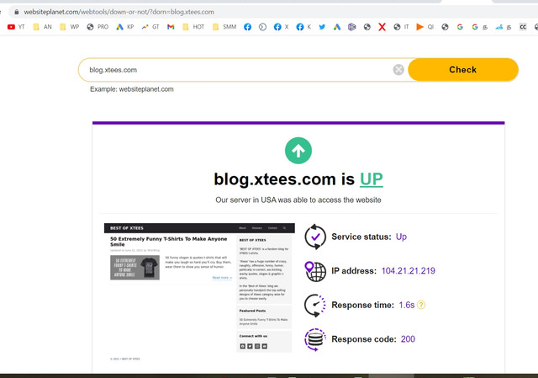Open the GT Google Trends bookmark

tap(150, 27)
